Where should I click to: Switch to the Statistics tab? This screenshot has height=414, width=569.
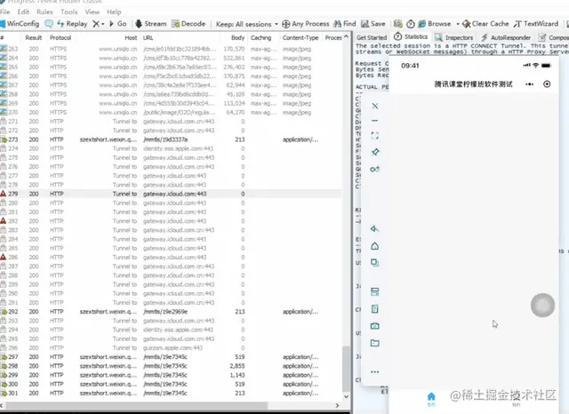[411, 36]
